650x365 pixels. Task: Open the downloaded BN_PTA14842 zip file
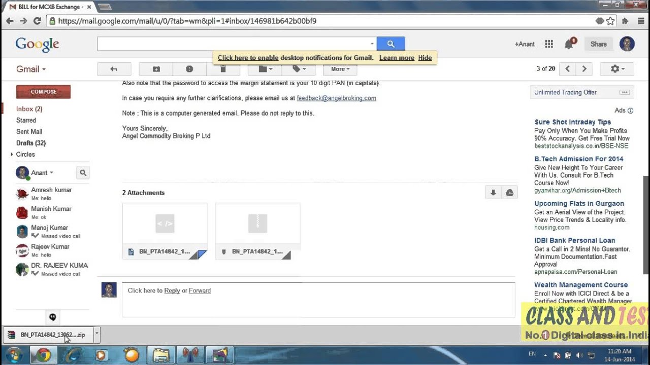49,335
